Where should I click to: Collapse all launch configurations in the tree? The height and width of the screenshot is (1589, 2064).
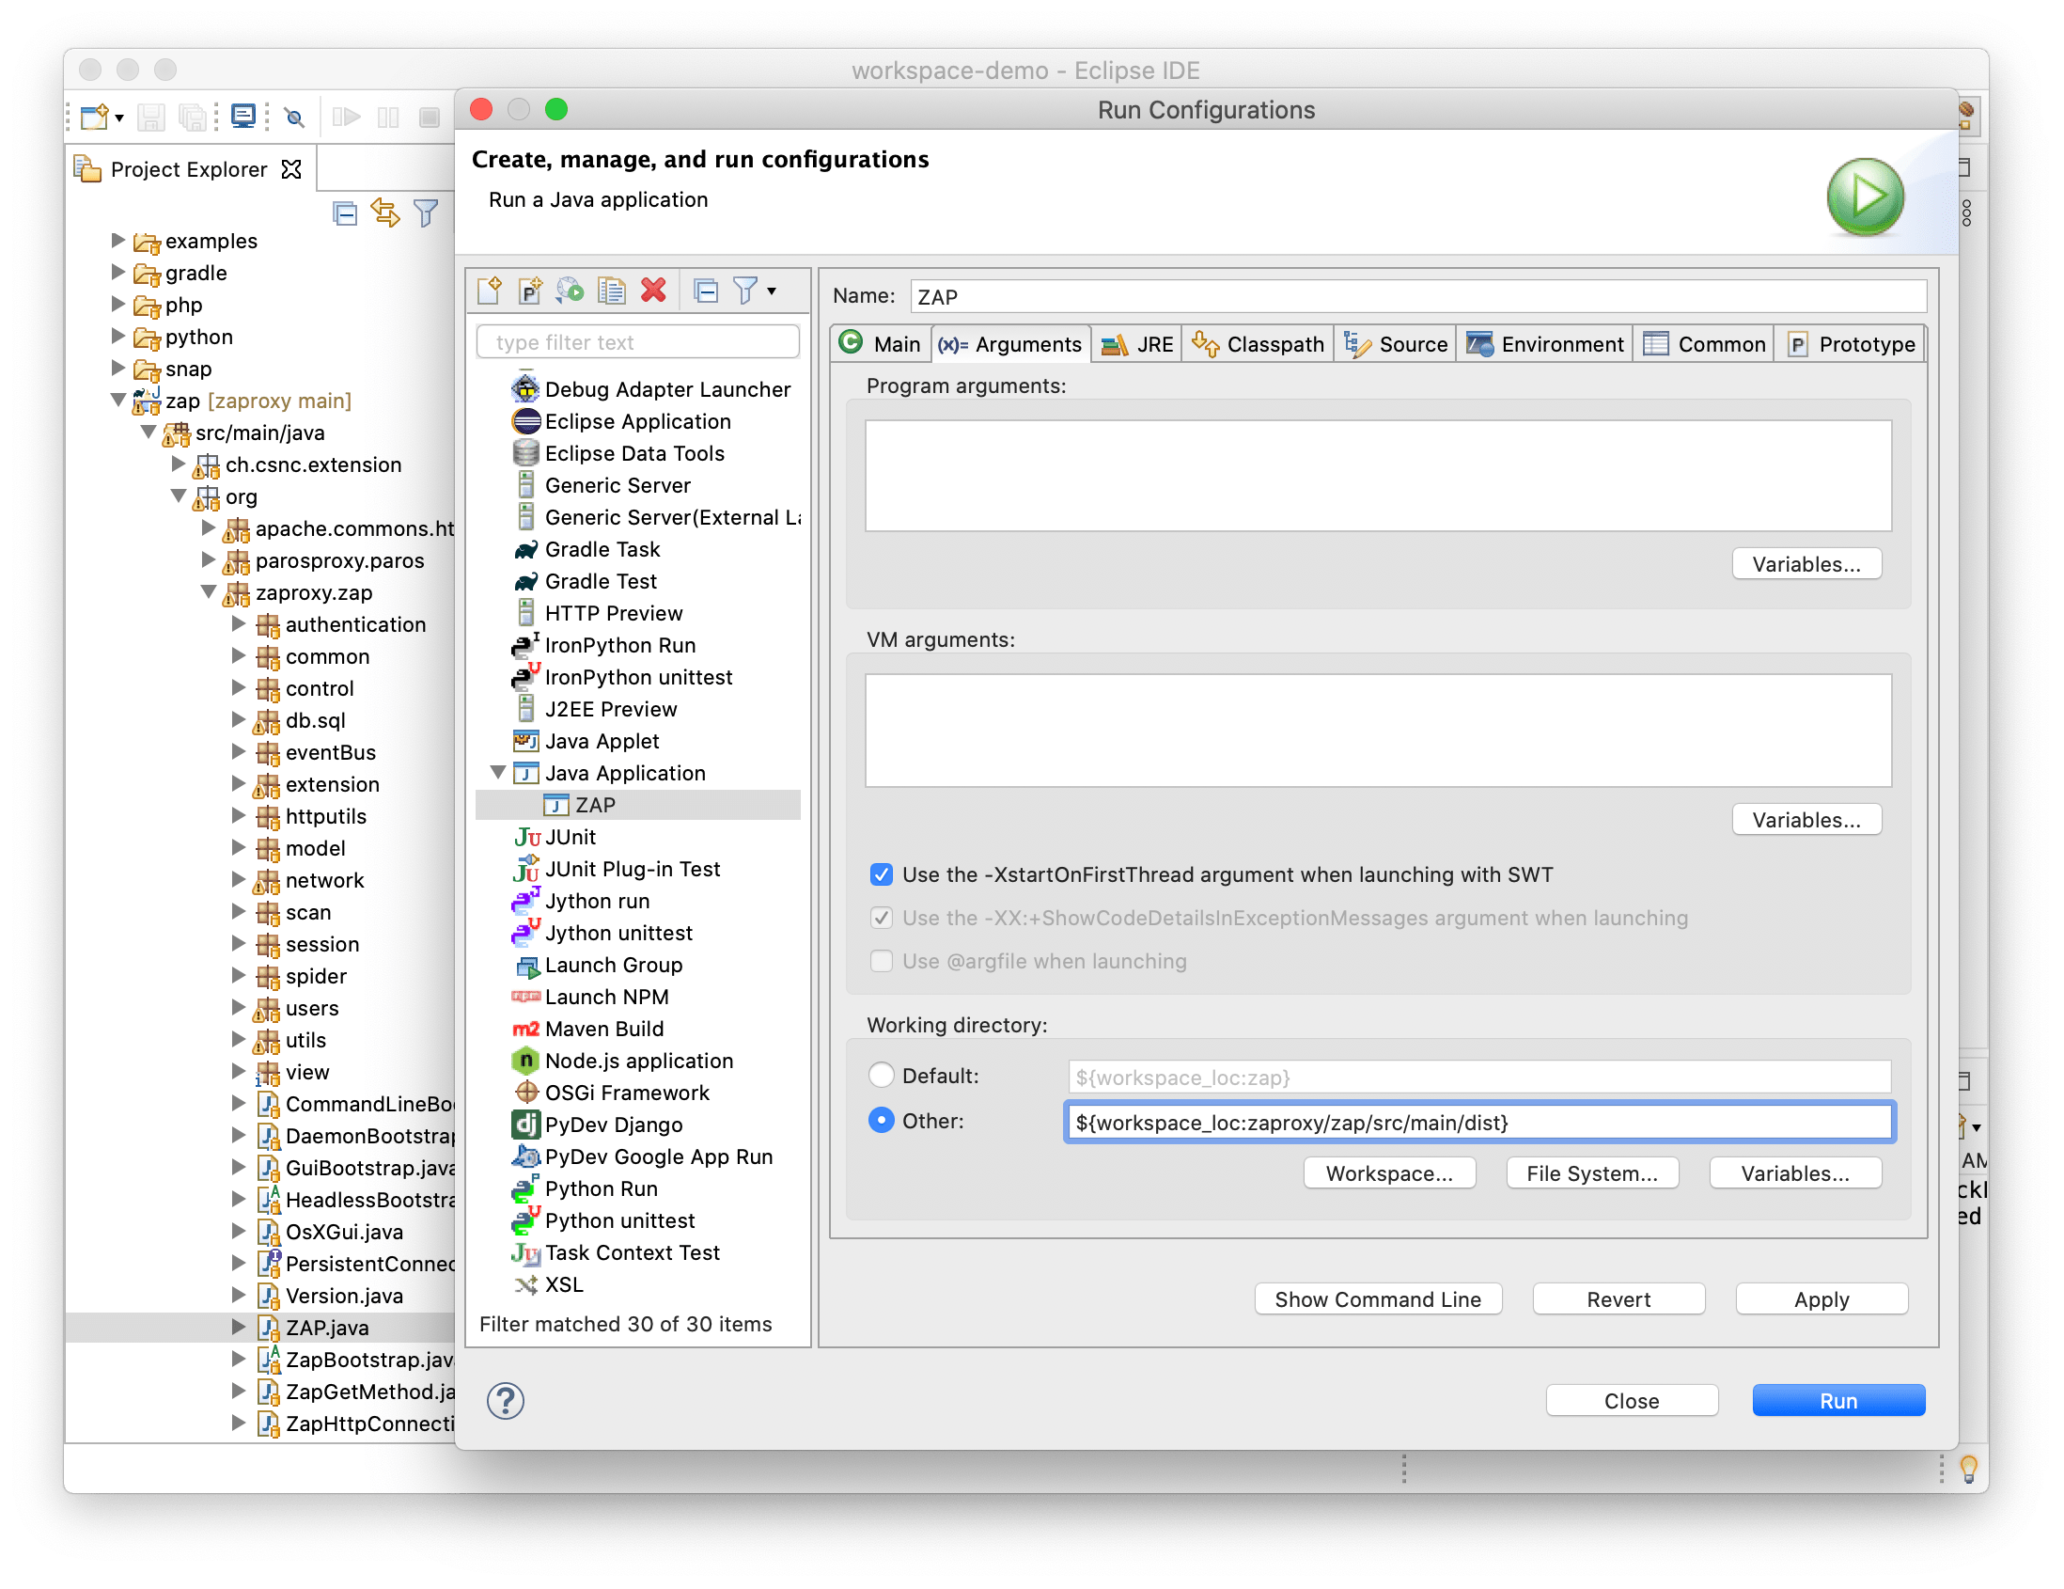pyautogui.click(x=706, y=291)
